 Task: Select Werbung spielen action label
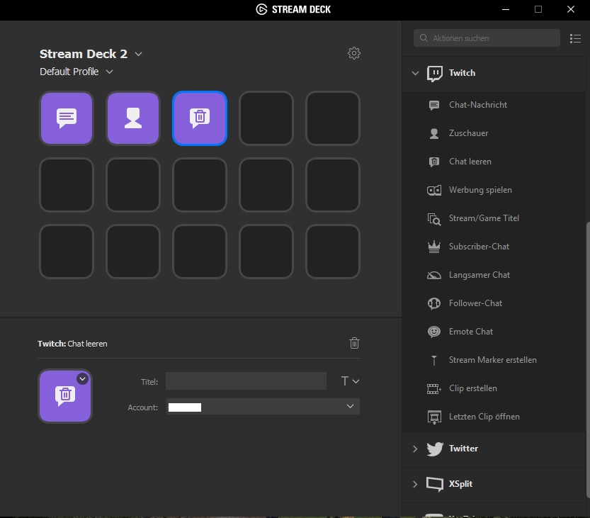click(480, 190)
